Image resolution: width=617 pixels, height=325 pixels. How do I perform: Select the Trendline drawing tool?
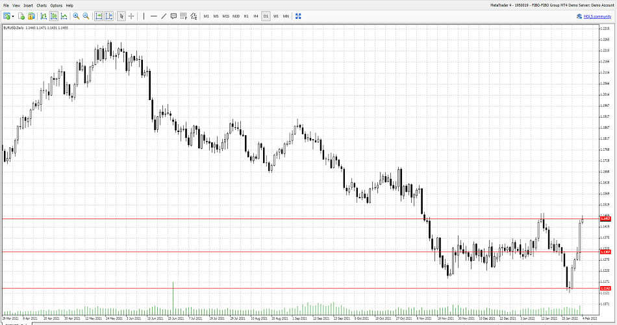pos(164,16)
